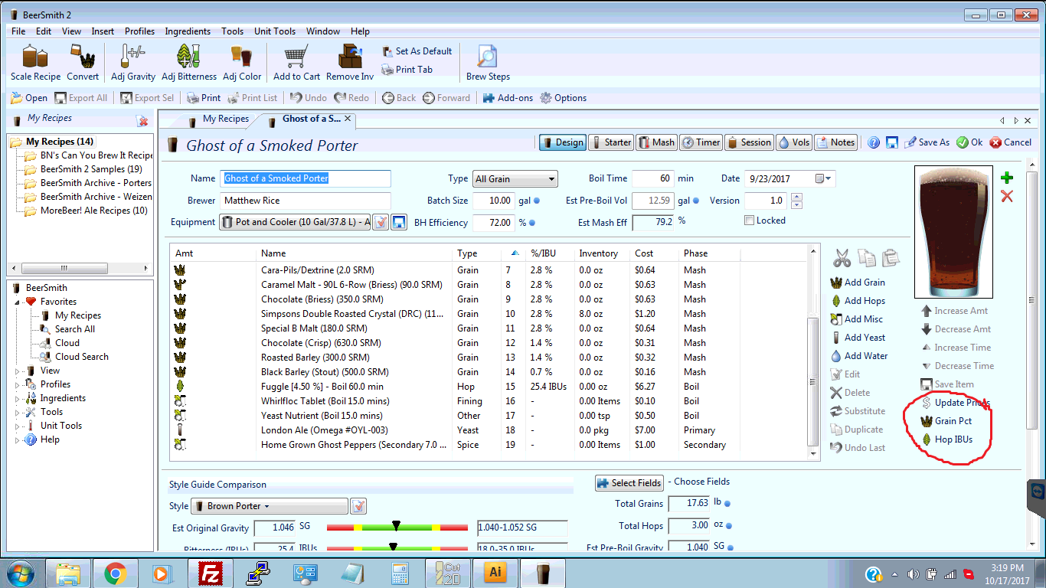
Task: Open the Starter tab
Action: tap(610, 142)
